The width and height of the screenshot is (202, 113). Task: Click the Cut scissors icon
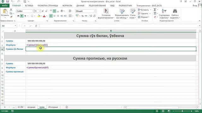click(x=11, y=10)
